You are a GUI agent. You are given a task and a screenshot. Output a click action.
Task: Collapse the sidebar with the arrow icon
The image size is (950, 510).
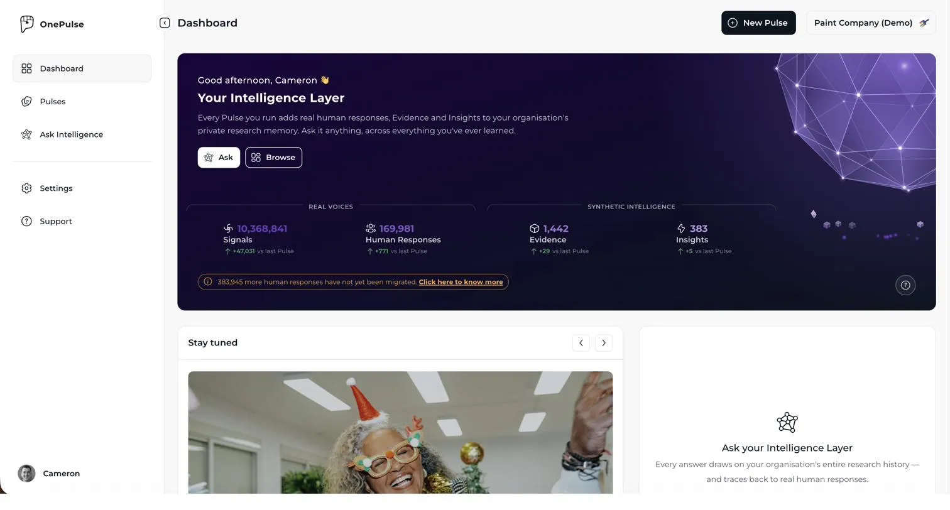[x=165, y=23]
